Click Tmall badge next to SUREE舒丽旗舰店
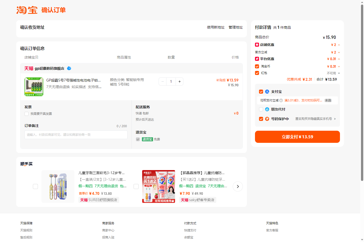The width and height of the screenshot is (364, 242). coord(84,200)
